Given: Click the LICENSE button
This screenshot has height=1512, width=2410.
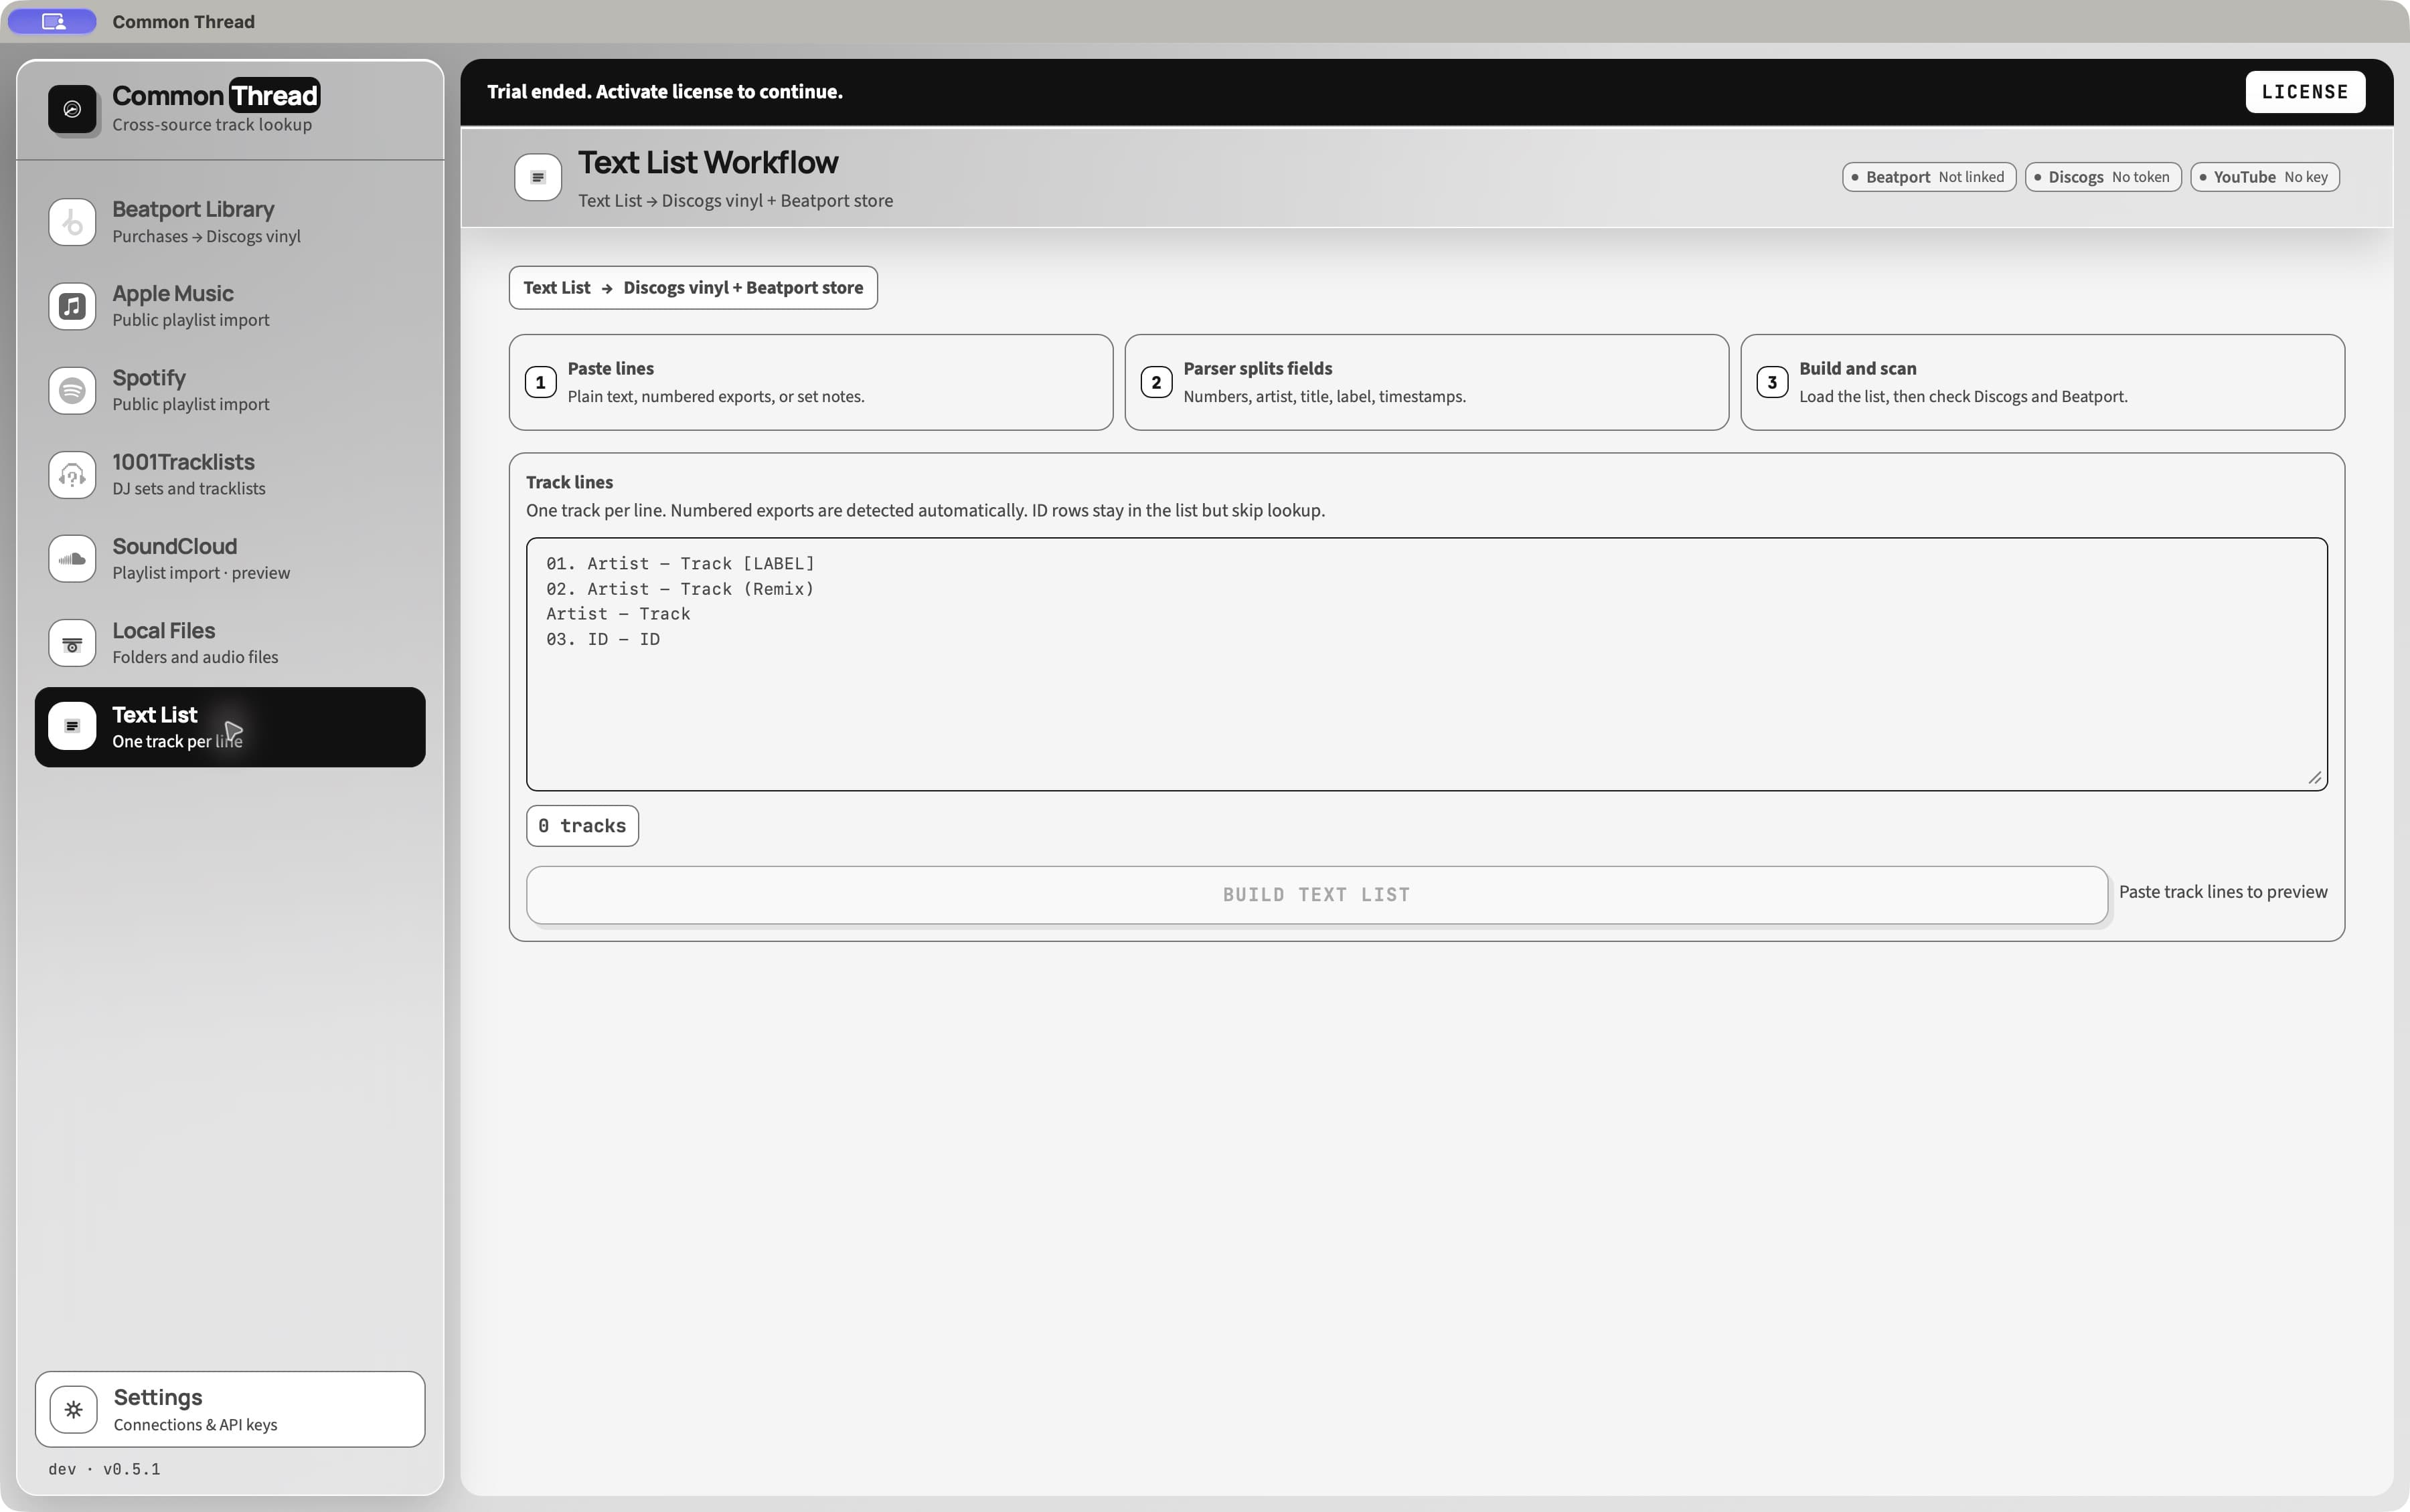Looking at the screenshot, I should point(2305,92).
